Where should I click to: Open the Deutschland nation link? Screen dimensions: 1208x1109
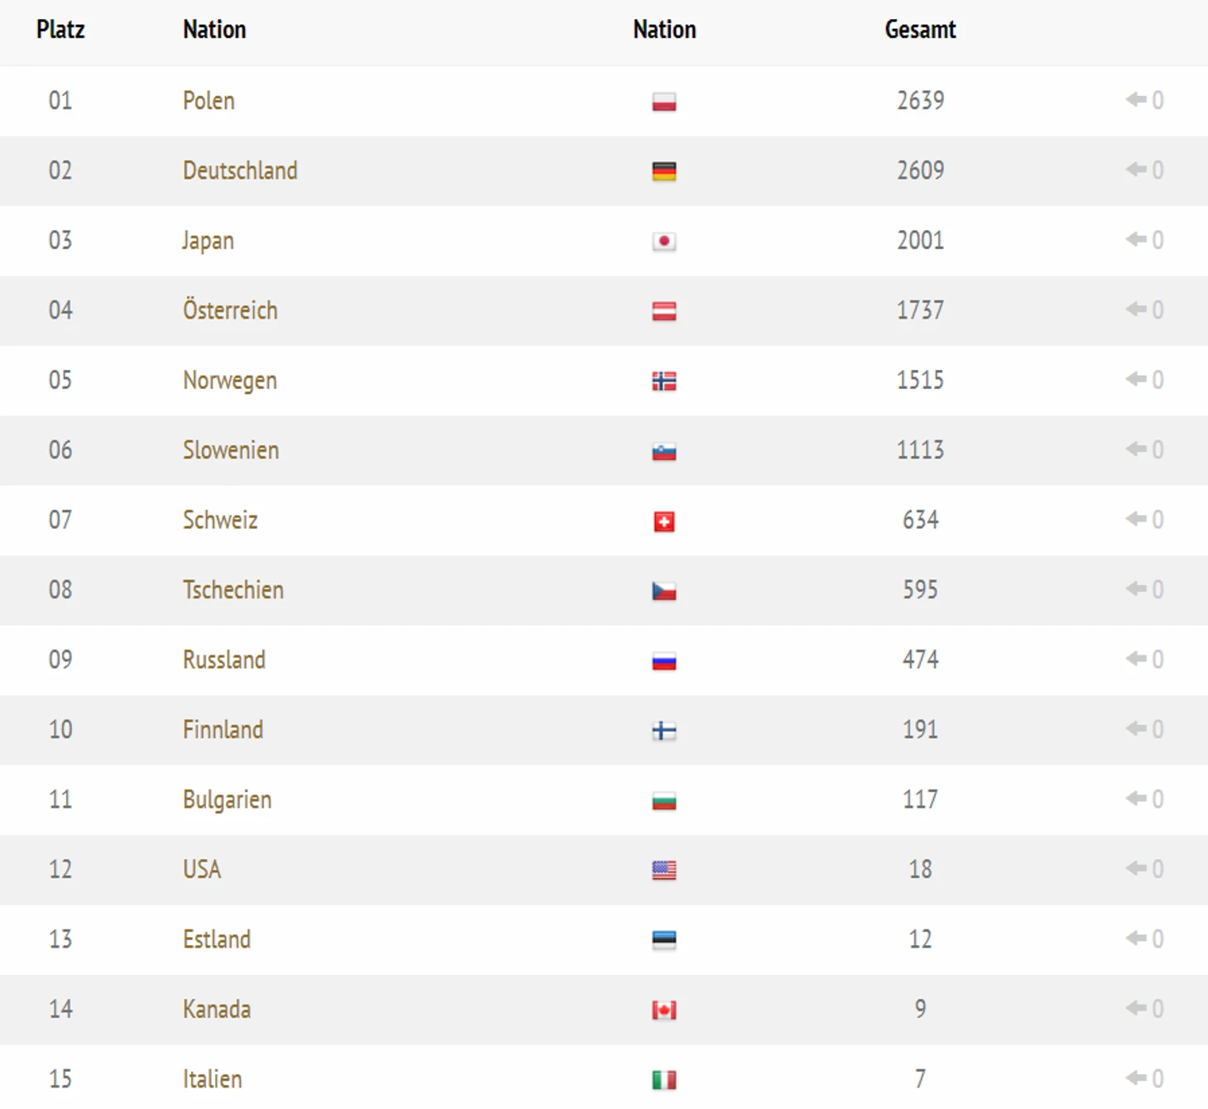[x=240, y=170]
